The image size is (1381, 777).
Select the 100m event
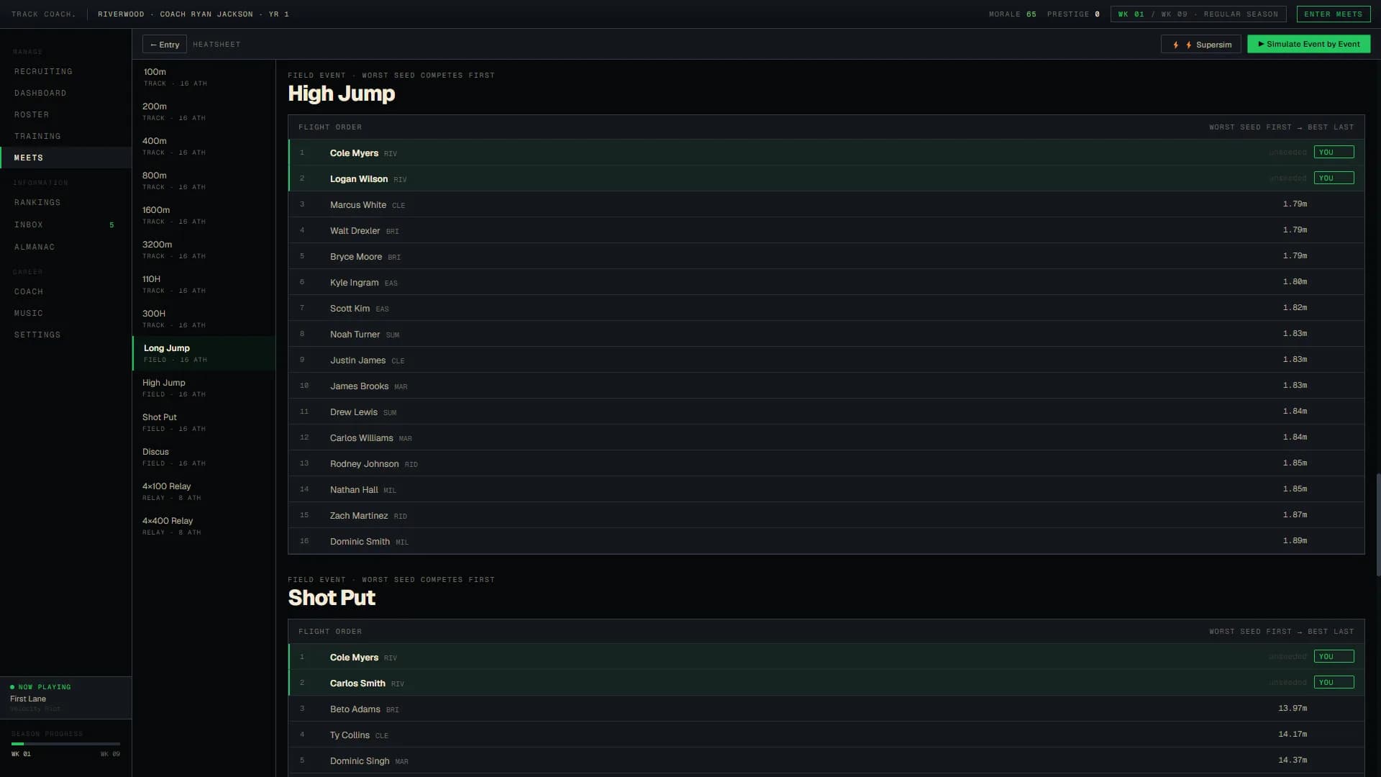204,77
